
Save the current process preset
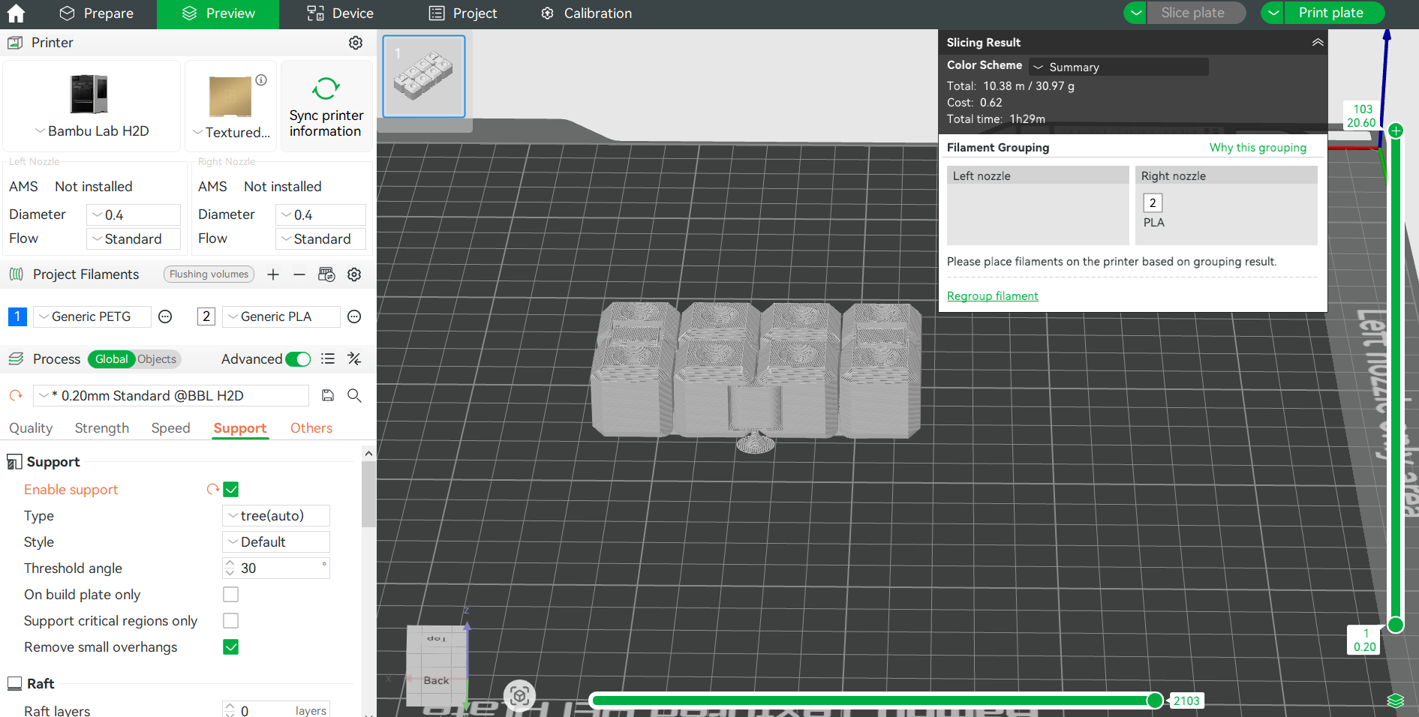coord(328,395)
